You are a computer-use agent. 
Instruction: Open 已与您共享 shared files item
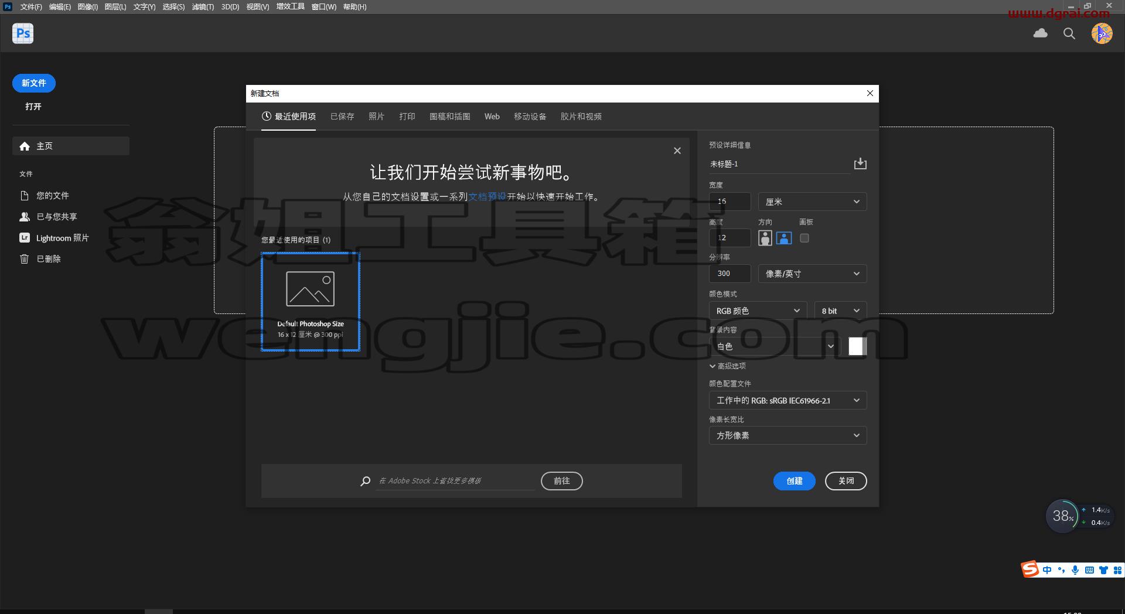pyautogui.click(x=48, y=217)
